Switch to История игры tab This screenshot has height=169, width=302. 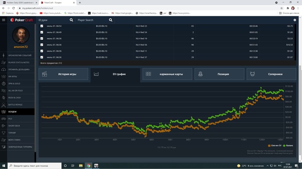pyautogui.click(x=63, y=74)
